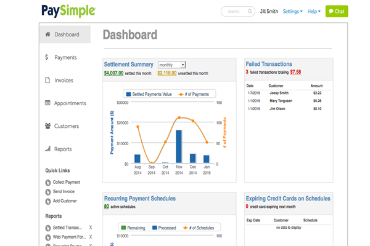This screenshot has width=370, height=246.
Task: Click the Customers people icon
Action: 47,126
